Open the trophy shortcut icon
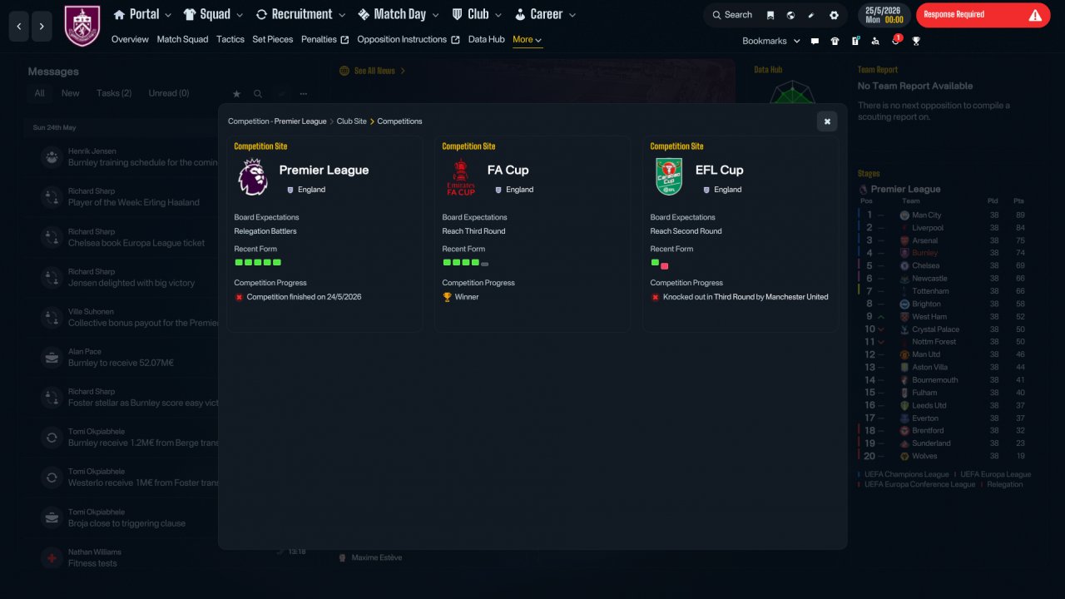Image resolution: width=1065 pixels, height=599 pixels. pos(916,41)
